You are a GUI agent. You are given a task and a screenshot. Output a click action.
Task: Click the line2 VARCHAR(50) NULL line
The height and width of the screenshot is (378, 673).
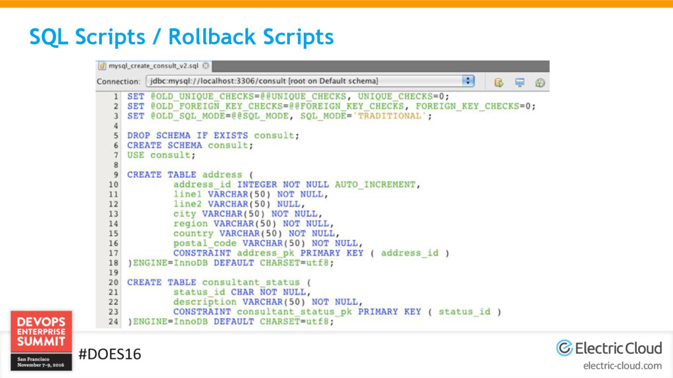[239, 205]
